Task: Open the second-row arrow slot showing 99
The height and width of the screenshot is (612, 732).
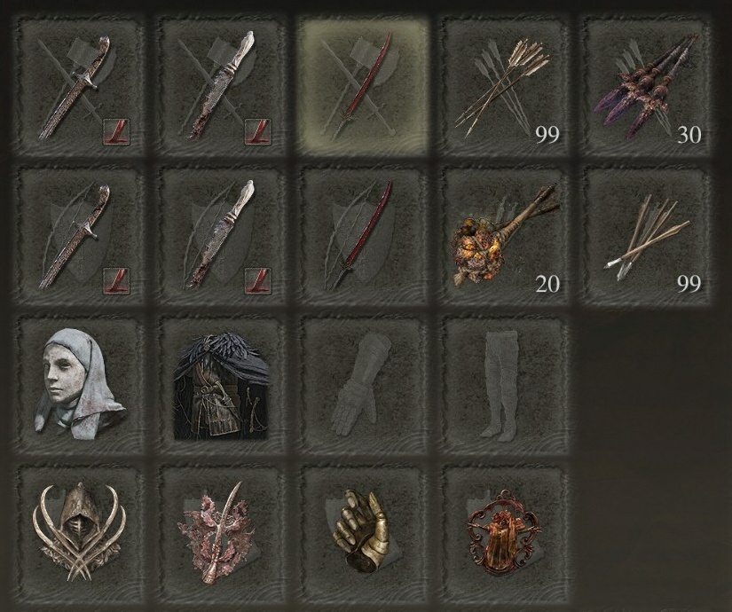Action: pos(647,236)
